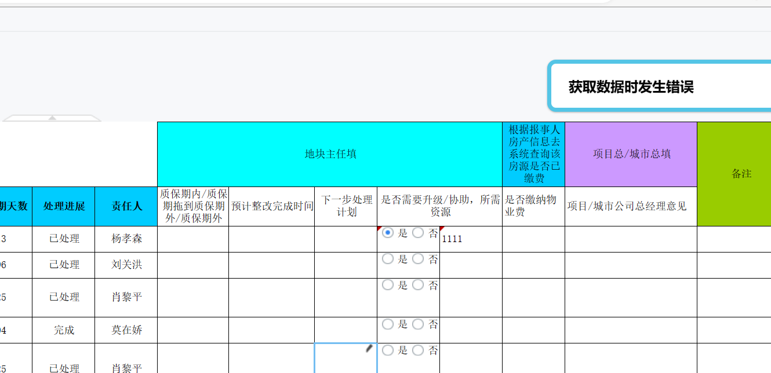Click 总经理意见 cell in 莫在娇 row
The height and width of the screenshot is (373, 771).
631,330
